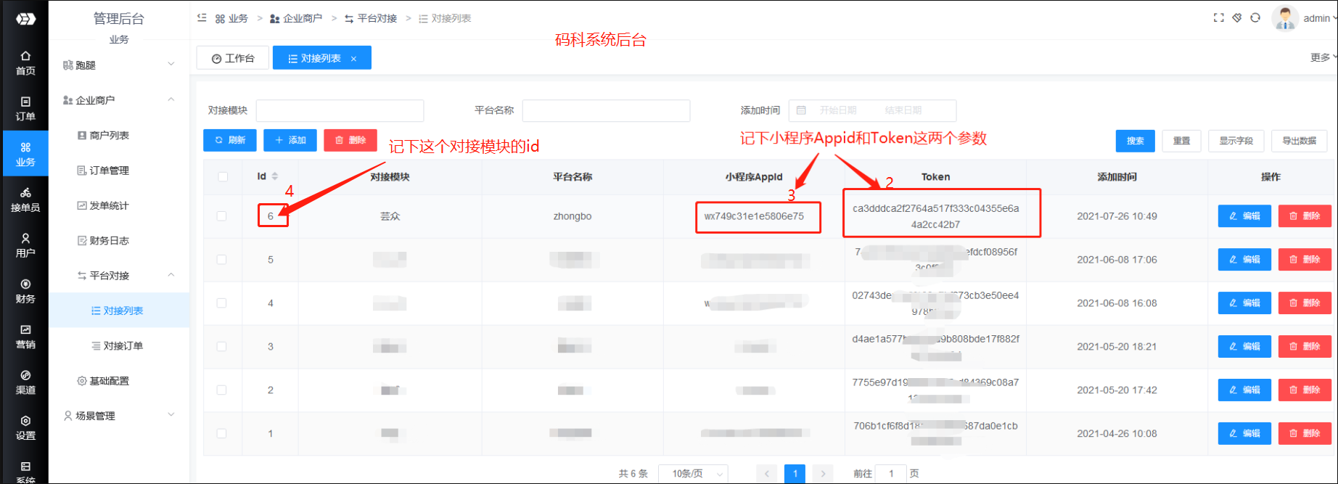Edit the zhongbo row (编辑)
Image resolution: width=1338 pixels, height=484 pixels.
pos(1244,216)
